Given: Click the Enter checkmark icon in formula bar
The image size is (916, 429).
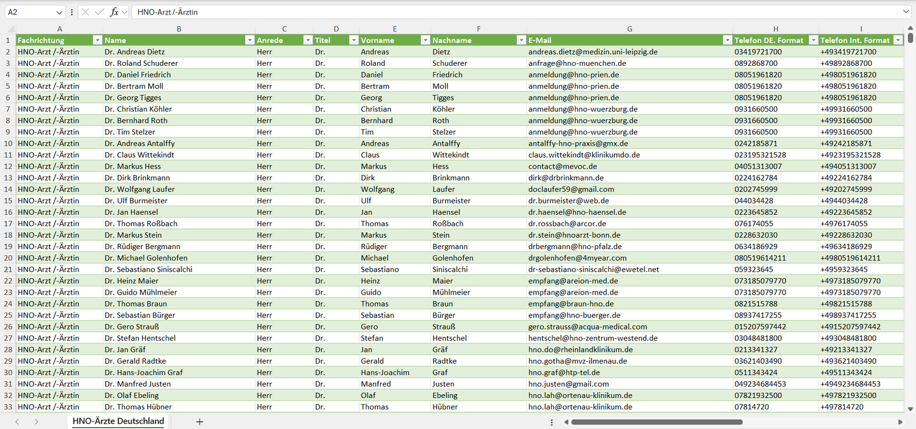Looking at the screenshot, I should click(x=100, y=12).
